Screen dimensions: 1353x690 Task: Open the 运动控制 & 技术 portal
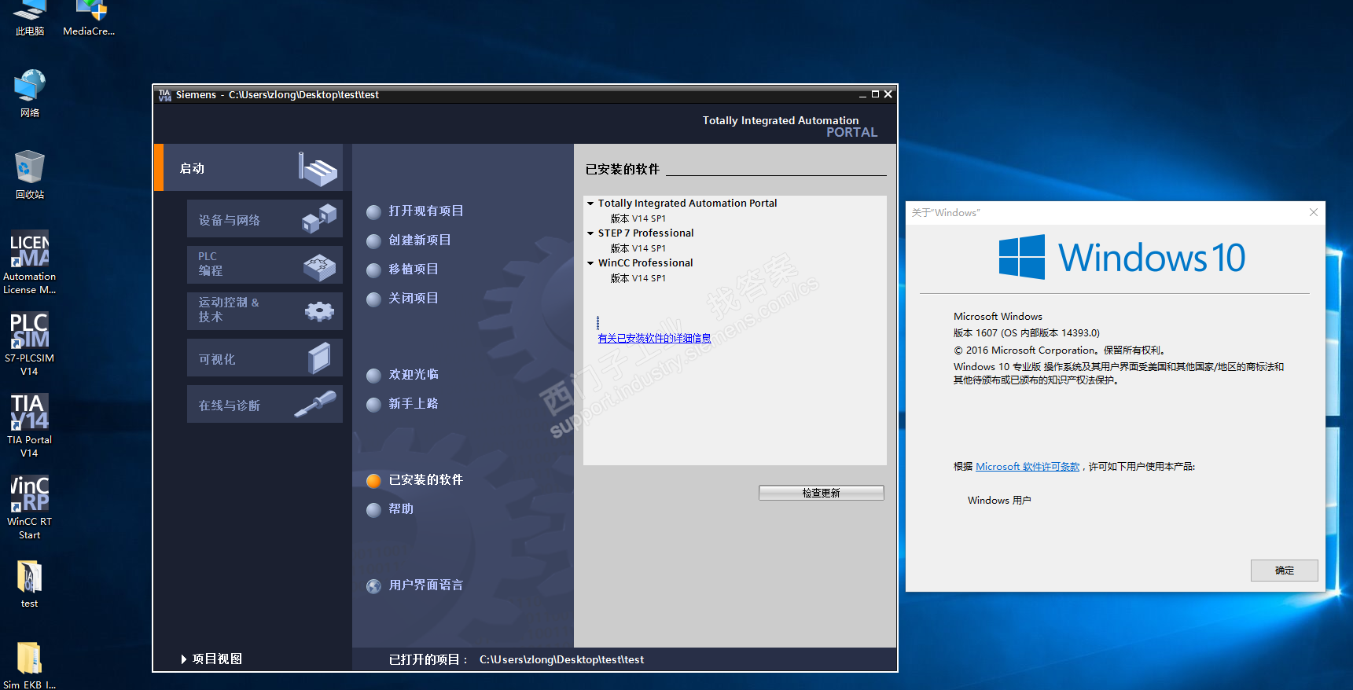click(265, 311)
